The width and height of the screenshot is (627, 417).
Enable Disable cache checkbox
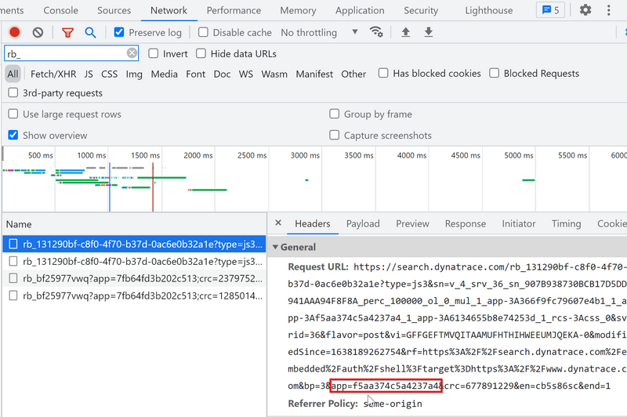(x=204, y=32)
